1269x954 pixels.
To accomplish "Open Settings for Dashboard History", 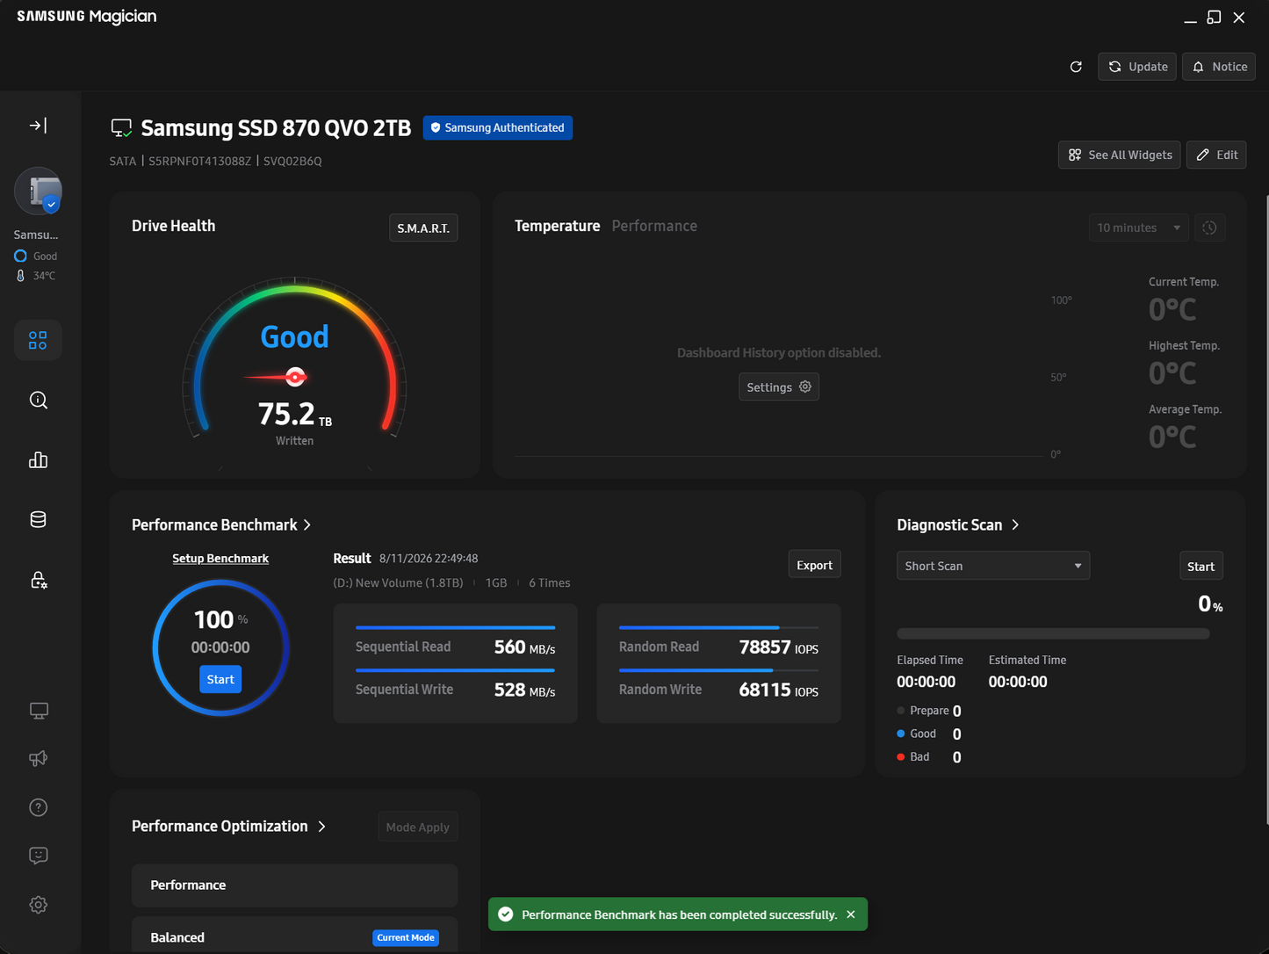I will coord(779,387).
